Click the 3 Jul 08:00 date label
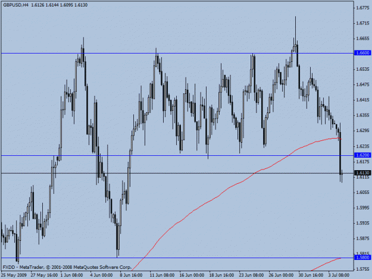This screenshot has height=279, width=372. [x=339, y=275]
